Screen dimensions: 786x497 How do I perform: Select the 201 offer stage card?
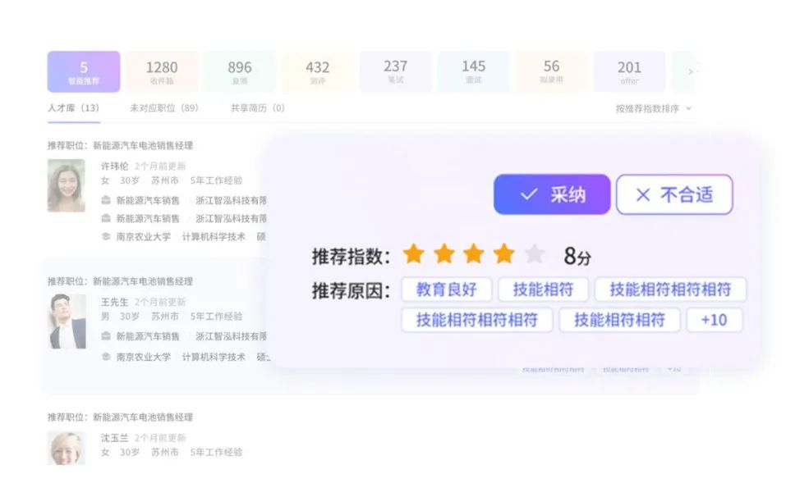click(629, 71)
